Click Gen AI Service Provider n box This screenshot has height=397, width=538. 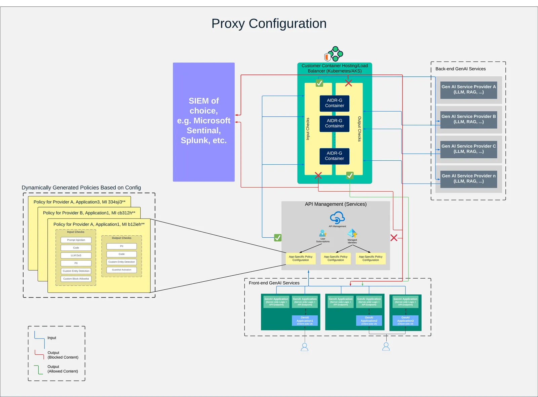[x=469, y=178]
